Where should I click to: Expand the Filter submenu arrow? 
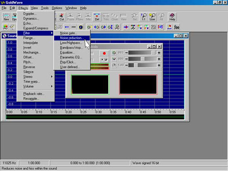[52, 33]
